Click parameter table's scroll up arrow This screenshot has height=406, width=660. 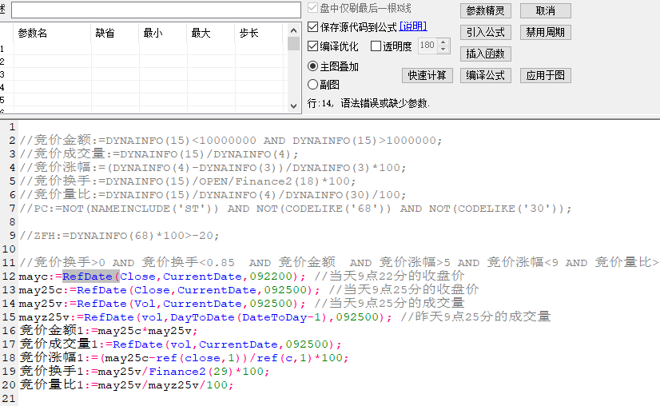(294, 30)
